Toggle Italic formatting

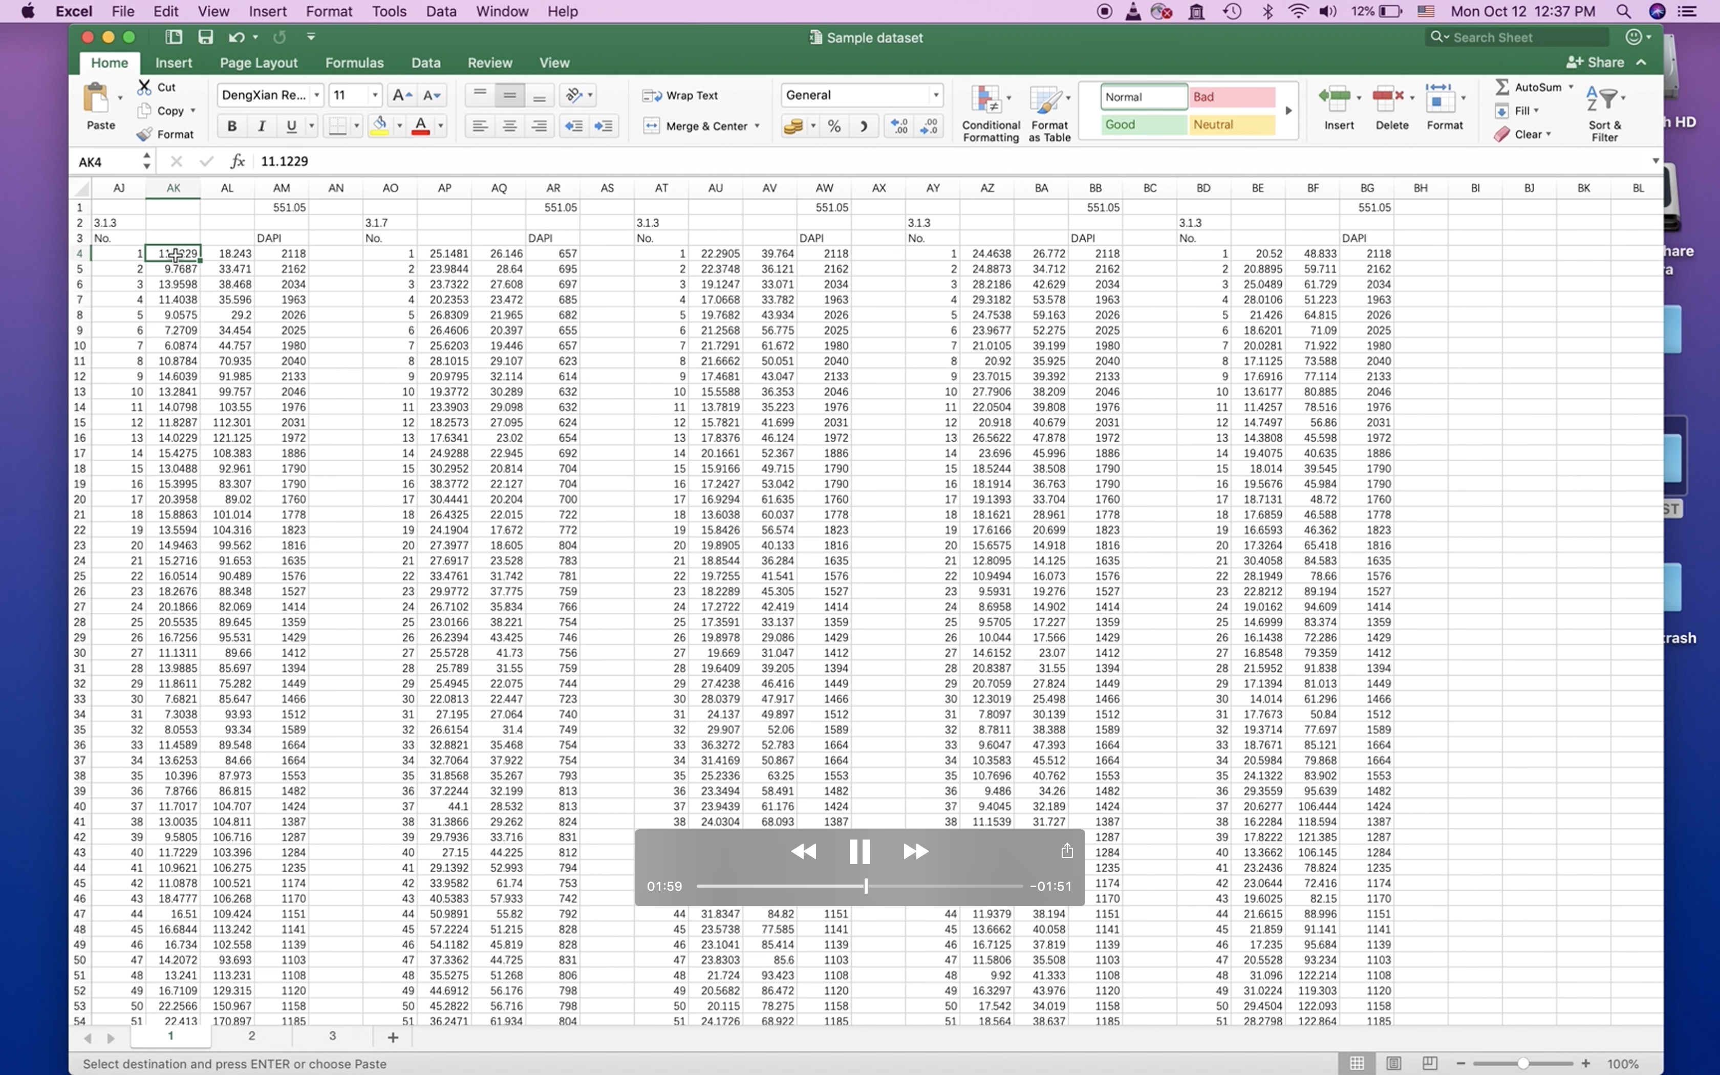click(x=262, y=126)
